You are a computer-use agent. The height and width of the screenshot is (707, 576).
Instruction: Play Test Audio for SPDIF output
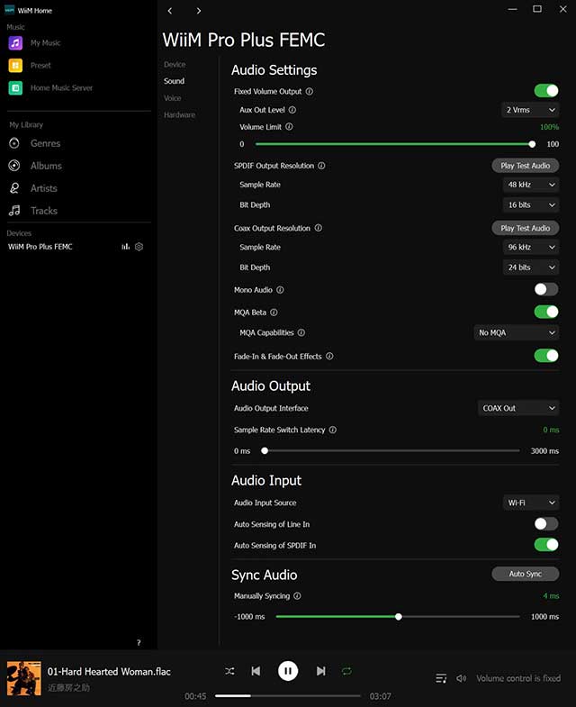tap(526, 166)
